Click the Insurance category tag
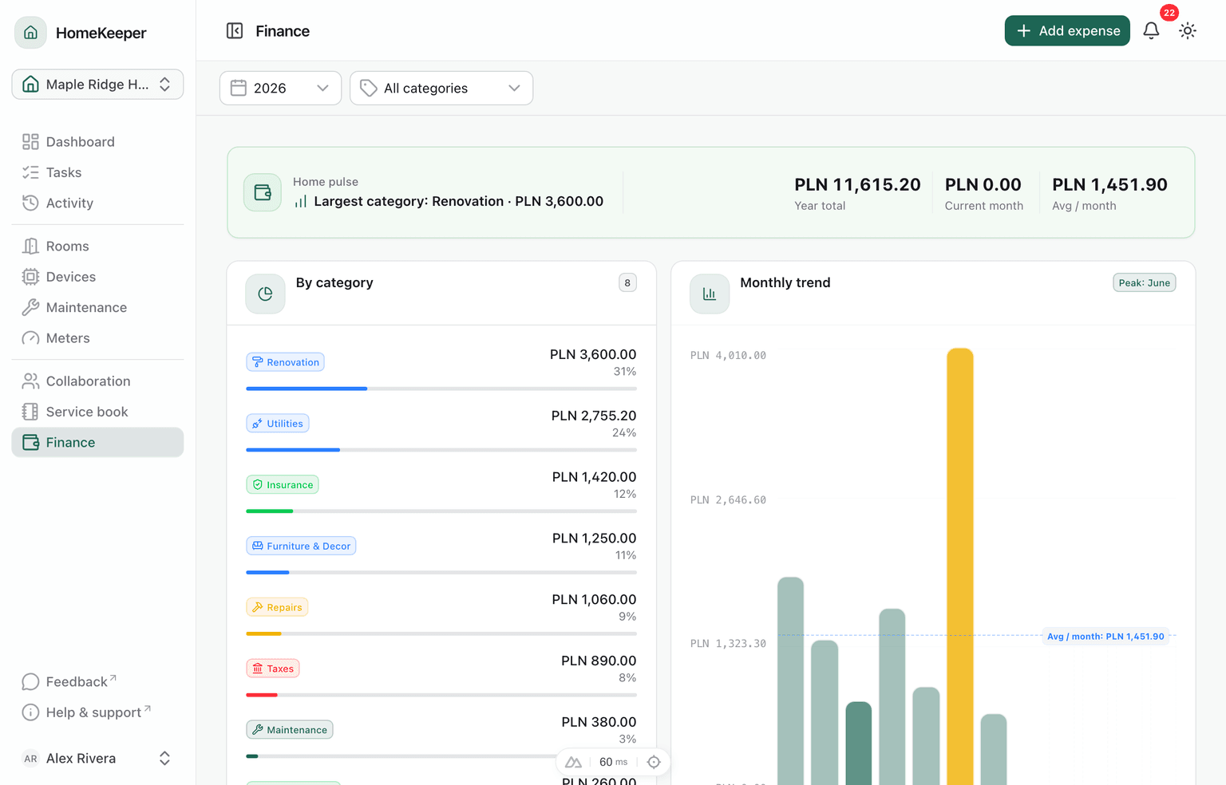Image resolution: width=1226 pixels, height=785 pixels. [x=283, y=485]
